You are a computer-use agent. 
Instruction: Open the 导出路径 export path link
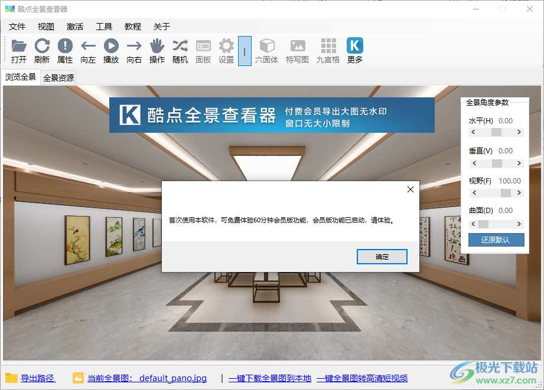tap(38, 378)
